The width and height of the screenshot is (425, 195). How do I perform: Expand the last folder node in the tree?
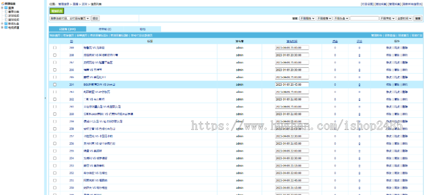pyautogui.click(x=2, y=27)
